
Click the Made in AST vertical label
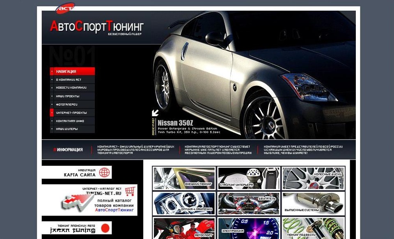click(x=153, y=126)
